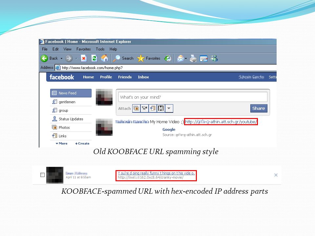This screenshot has width=315, height=236.
Task: Open the Back history dropdown arrow
Action: tap(61, 59)
